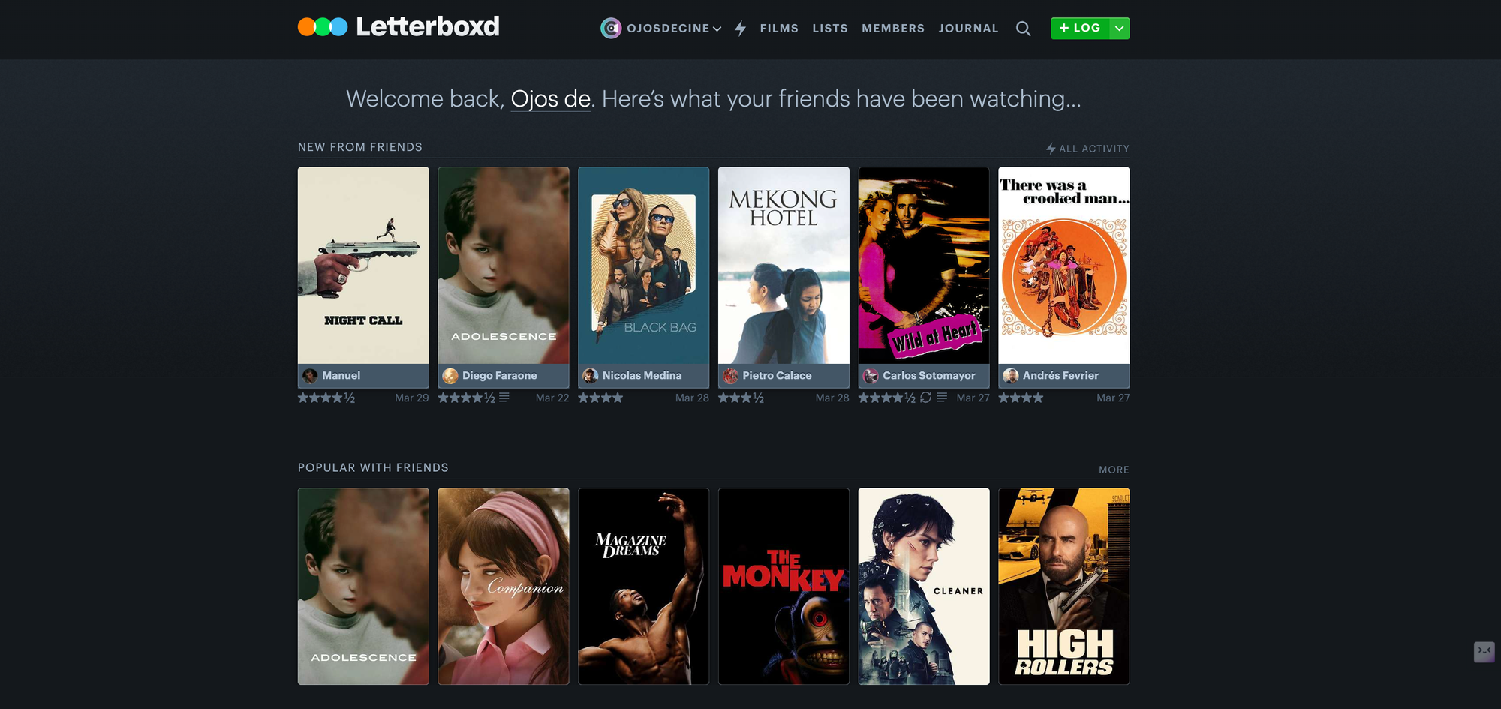The image size is (1501, 709).
Task: Open review icon beside Adolescence rating
Action: [x=504, y=398]
